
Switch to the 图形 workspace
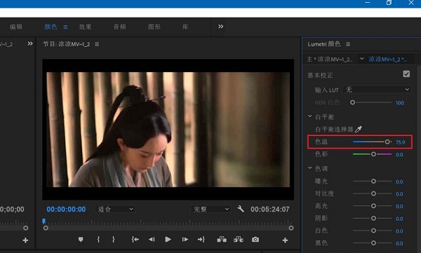tap(154, 27)
